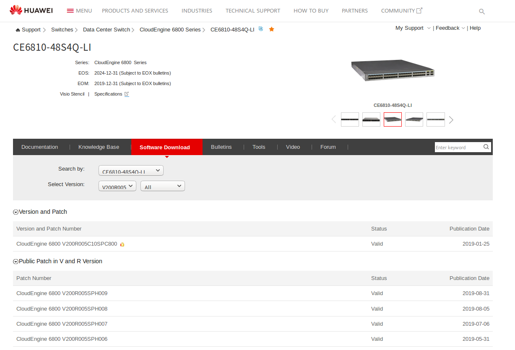Click the previous arrow in image carousel

click(x=334, y=119)
